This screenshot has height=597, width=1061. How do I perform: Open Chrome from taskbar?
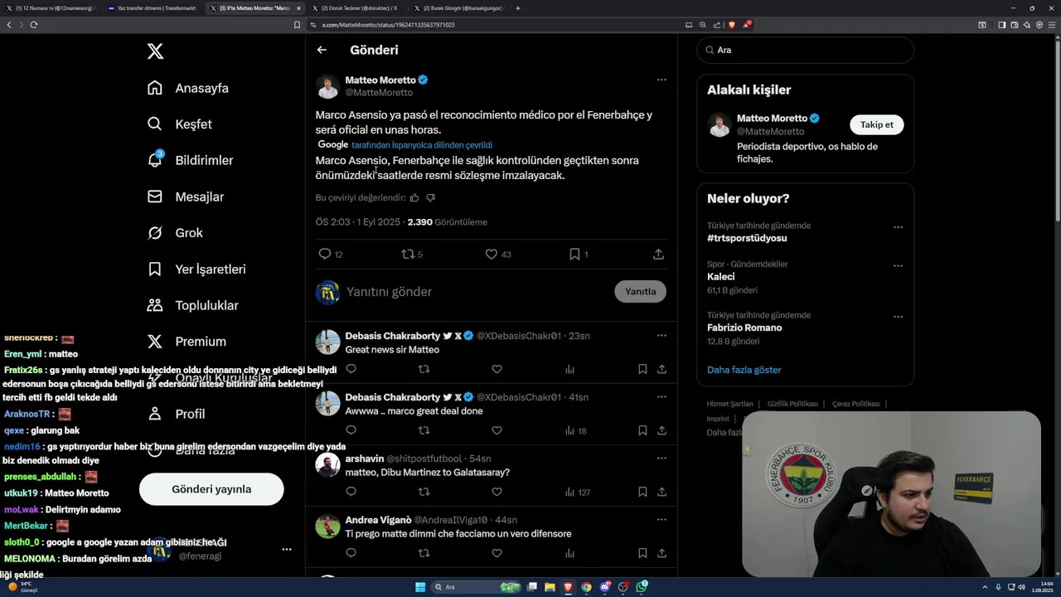pos(586,587)
